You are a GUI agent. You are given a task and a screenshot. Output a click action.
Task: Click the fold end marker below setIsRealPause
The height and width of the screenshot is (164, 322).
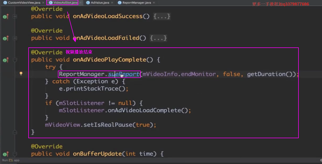pyautogui.click(x=15, y=132)
